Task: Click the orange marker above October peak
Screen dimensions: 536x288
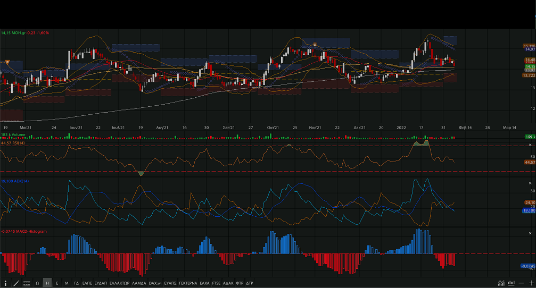Action: click(315, 45)
